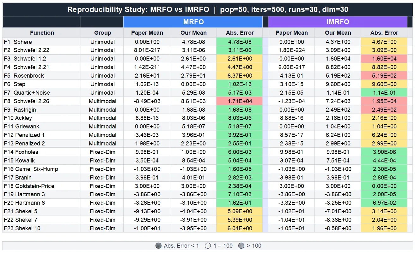
Task: Click the green cell 7.10E-03
Action: pyautogui.click(x=240, y=194)
